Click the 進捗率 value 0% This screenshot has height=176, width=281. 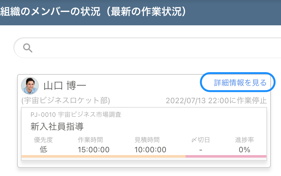coord(244,149)
